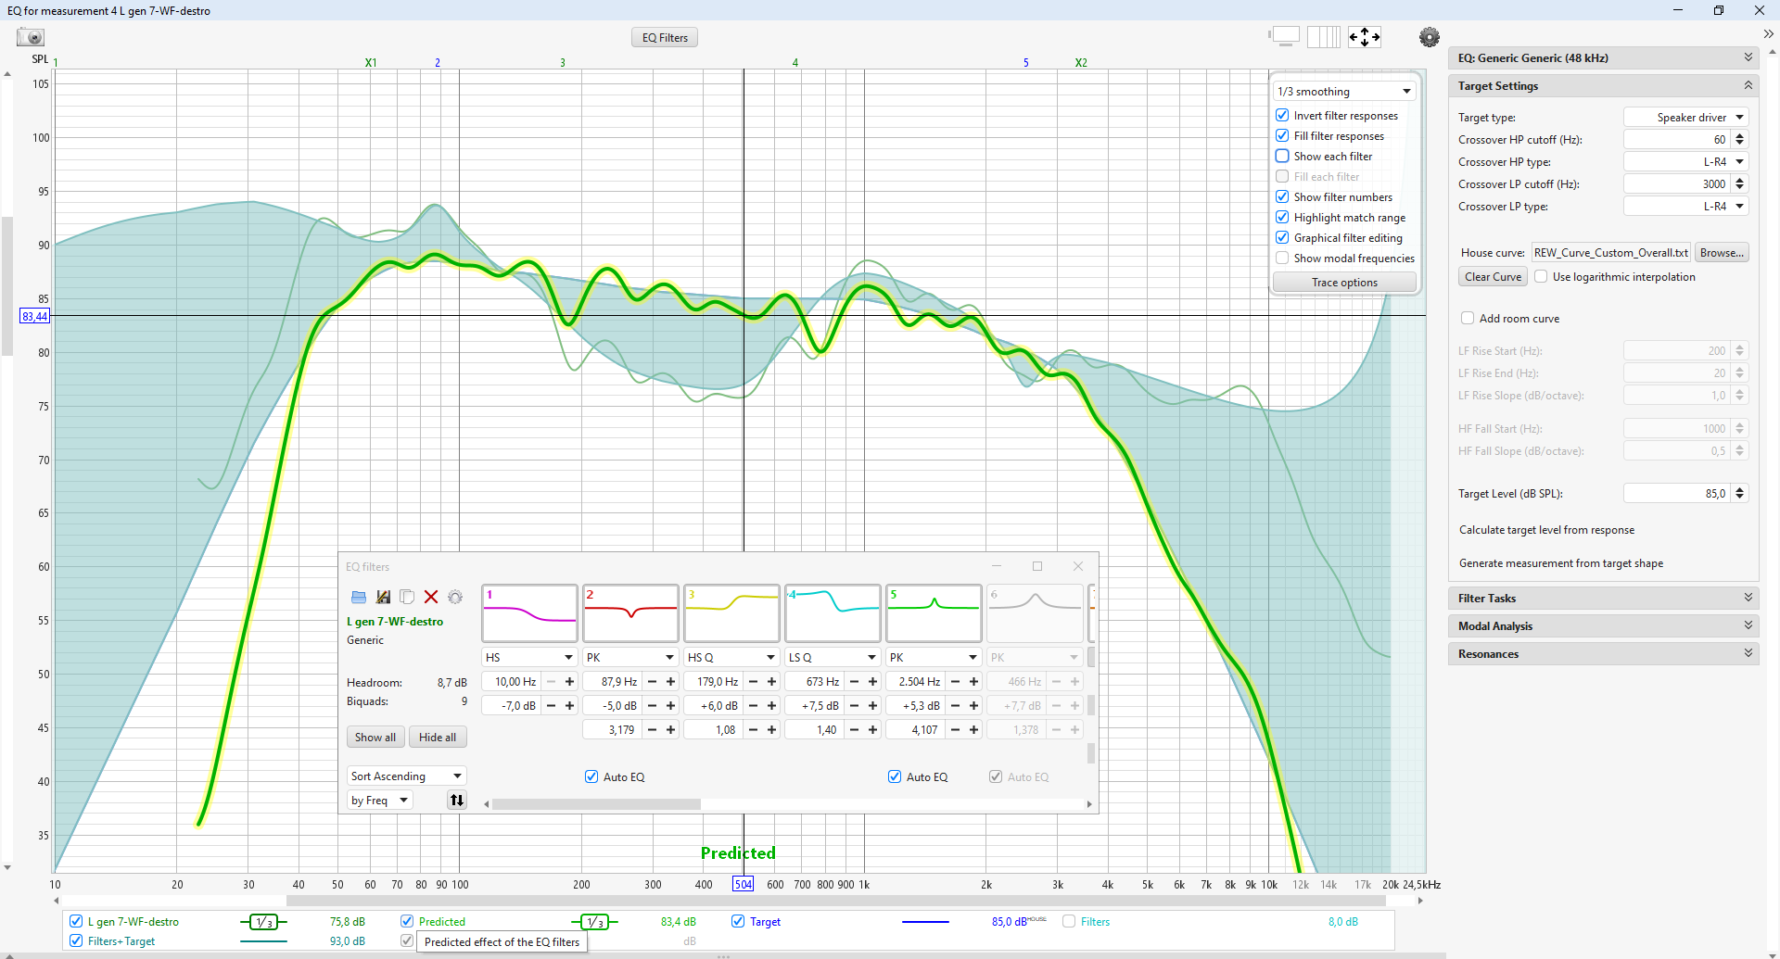1780x959 pixels.
Task: Open the EQ filters panel gear icon
Action: [x=455, y=597]
